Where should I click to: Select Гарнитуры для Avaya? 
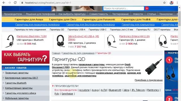(x=29, y=19)
